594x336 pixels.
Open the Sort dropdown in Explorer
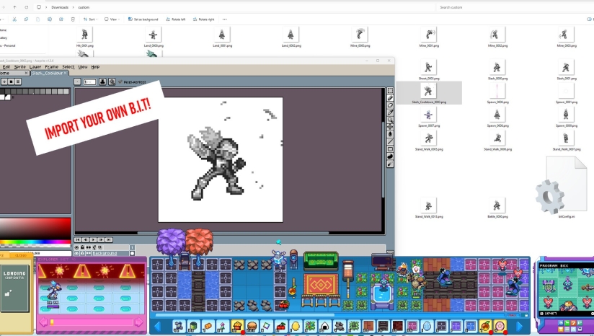point(92,19)
